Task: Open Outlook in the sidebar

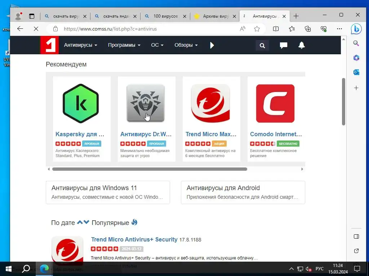Action: [x=356, y=72]
